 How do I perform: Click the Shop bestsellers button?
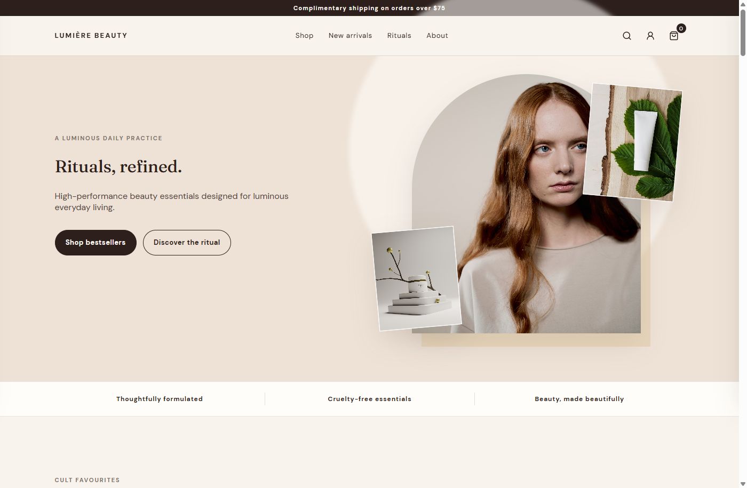click(x=96, y=243)
